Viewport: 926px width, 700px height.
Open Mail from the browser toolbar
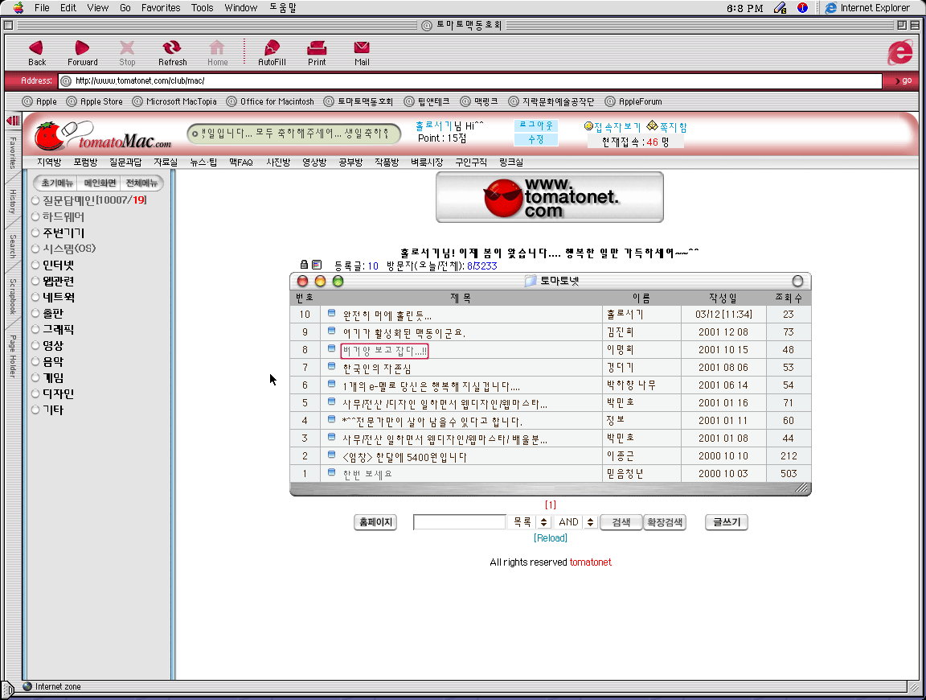click(x=362, y=48)
